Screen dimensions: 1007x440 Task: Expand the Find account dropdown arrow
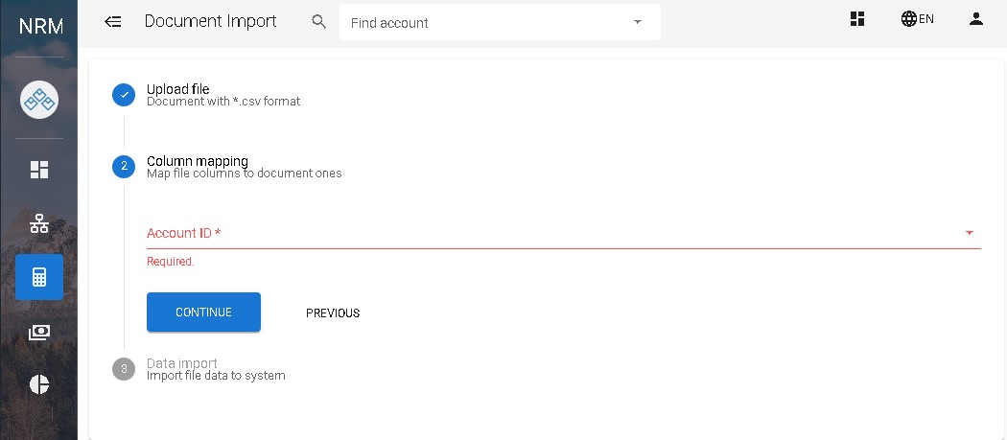638,22
